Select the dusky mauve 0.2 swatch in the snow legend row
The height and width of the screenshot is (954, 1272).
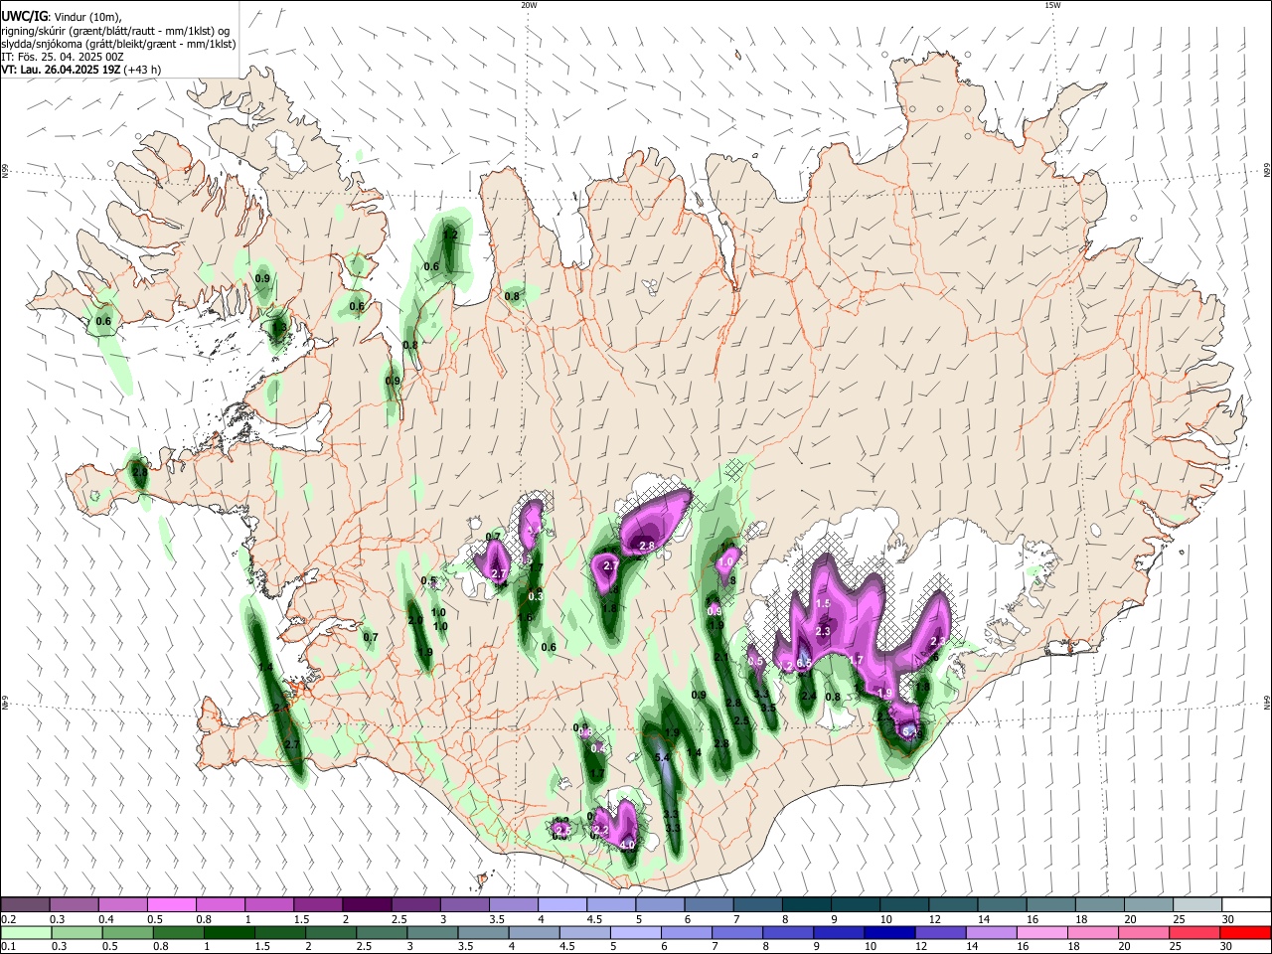click(x=25, y=904)
